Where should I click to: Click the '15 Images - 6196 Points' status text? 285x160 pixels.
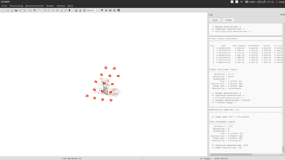pos(214,159)
